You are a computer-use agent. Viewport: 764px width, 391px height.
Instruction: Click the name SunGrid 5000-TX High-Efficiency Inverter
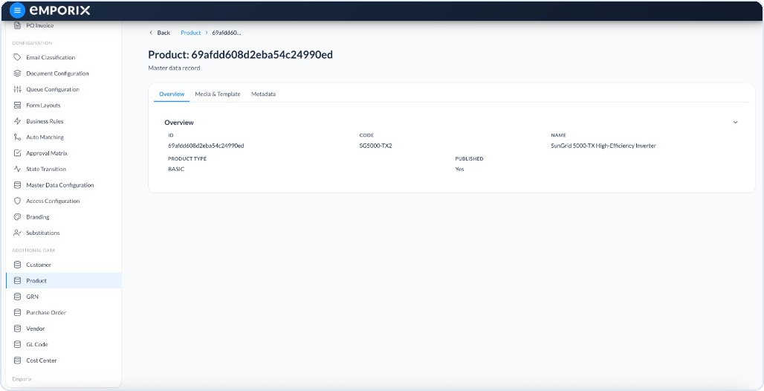(x=603, y=145)
